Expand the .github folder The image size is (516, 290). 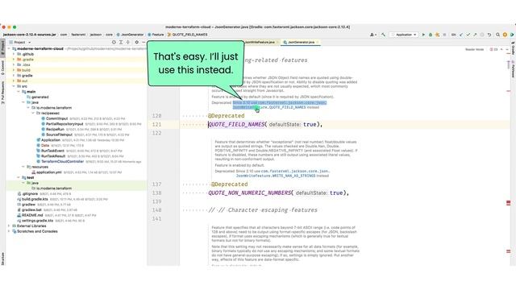(x=14, y=54)
